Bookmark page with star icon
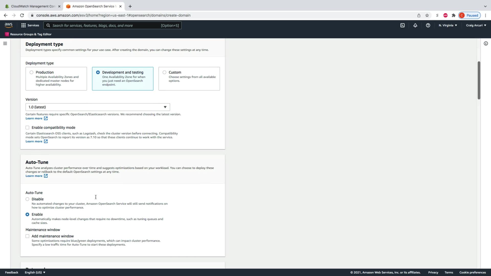Viewport: 491px width, 276px height. click(427, 15)
